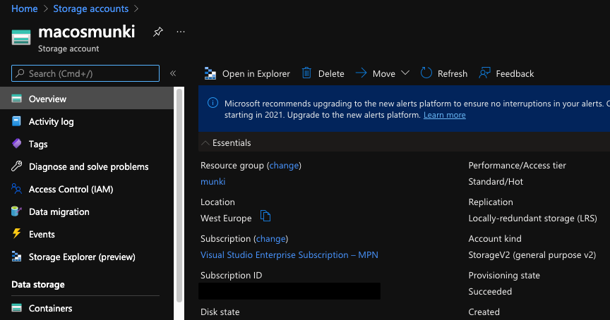Click the Overview sidebar icon
Image resolution: width=610 pixels, height=320 pixels.
tap(16, 99)
